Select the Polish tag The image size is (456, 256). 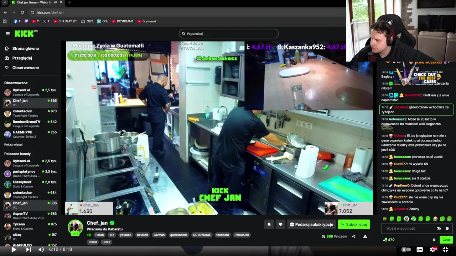point(99,235)
